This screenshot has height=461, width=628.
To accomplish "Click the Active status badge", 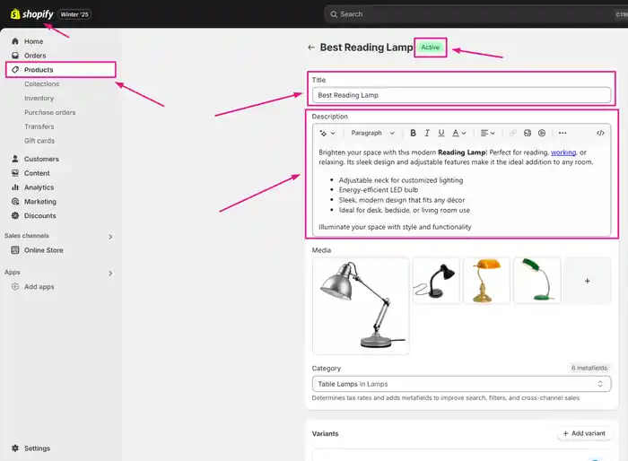I will pyautogui.click(x=430, y=48).
